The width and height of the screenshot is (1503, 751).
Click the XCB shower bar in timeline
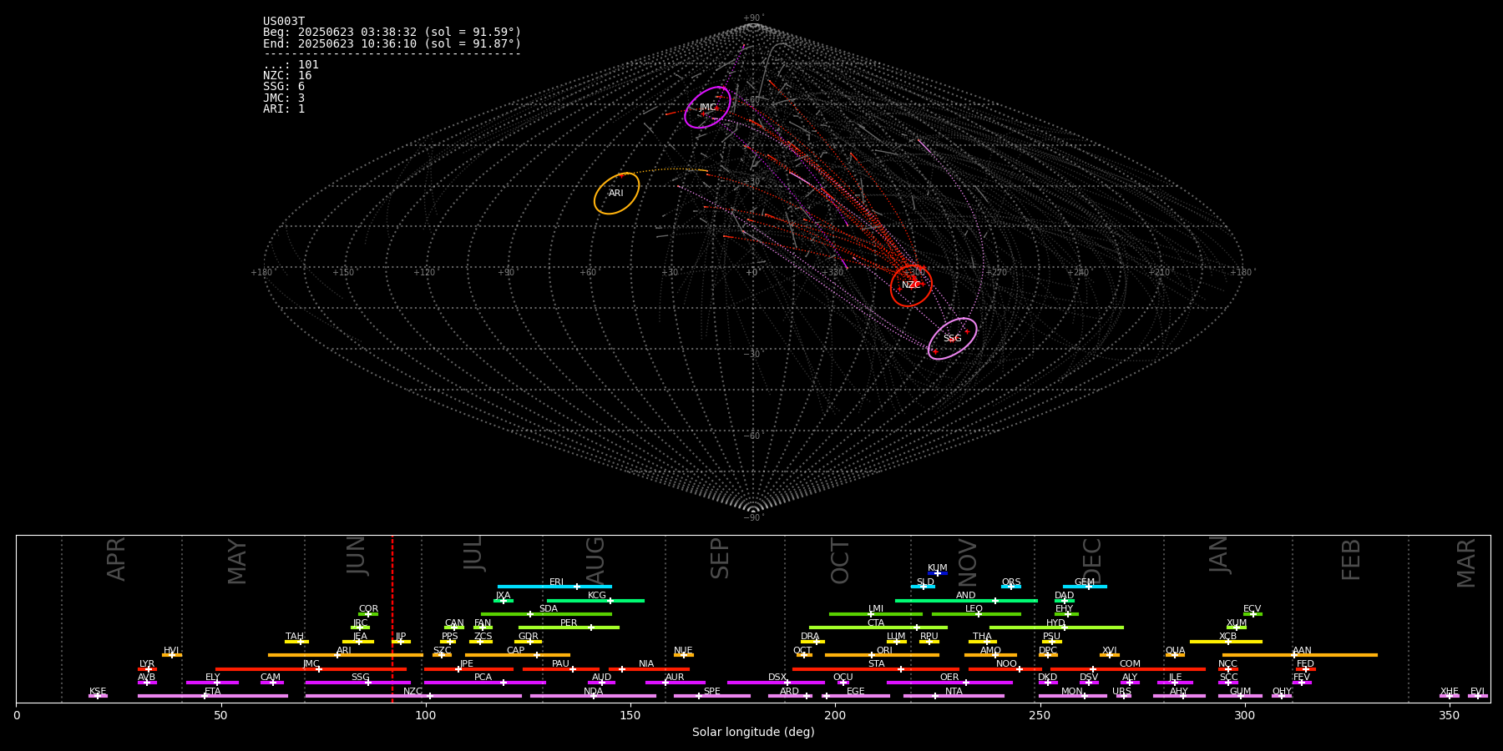(1226, 641)
